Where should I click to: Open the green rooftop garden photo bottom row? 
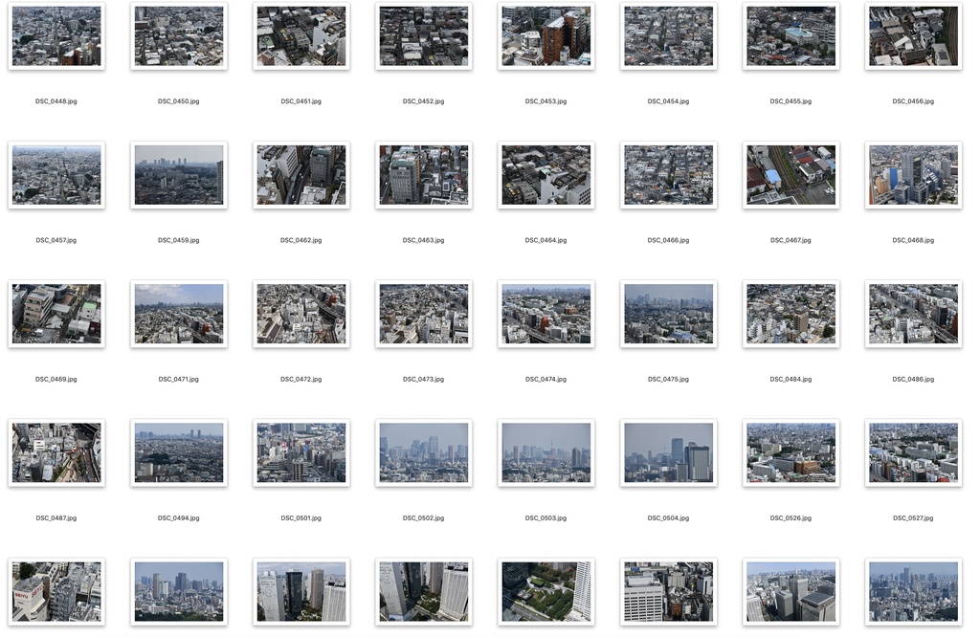tap(546, 591)
